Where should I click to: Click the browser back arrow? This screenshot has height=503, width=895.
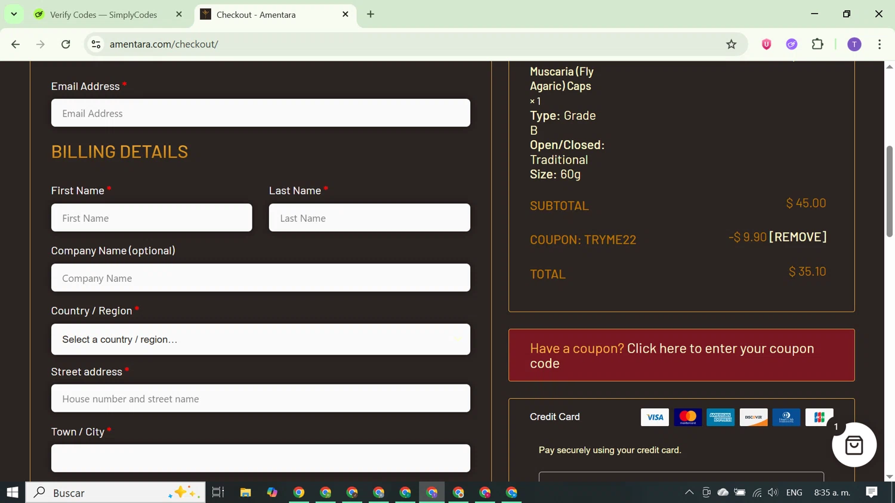[x=16, y=44]
